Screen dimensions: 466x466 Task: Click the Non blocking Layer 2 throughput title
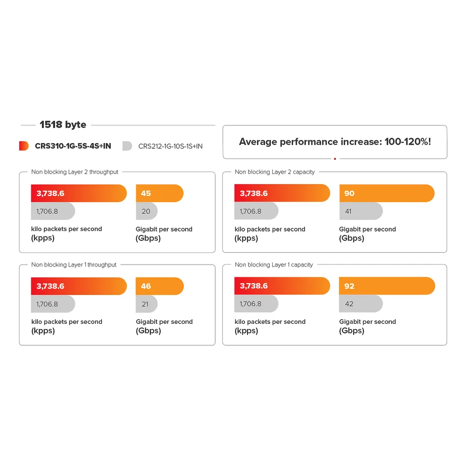pos(75,172)
